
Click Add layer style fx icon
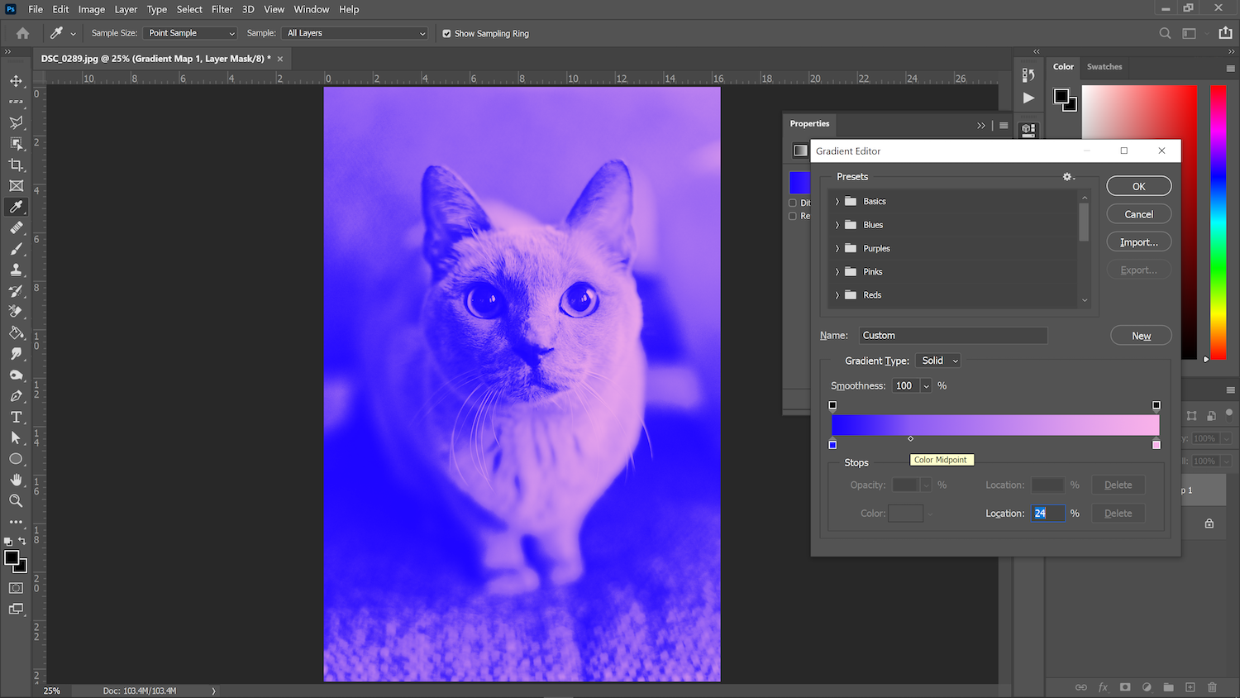(x=1103, y=687)
